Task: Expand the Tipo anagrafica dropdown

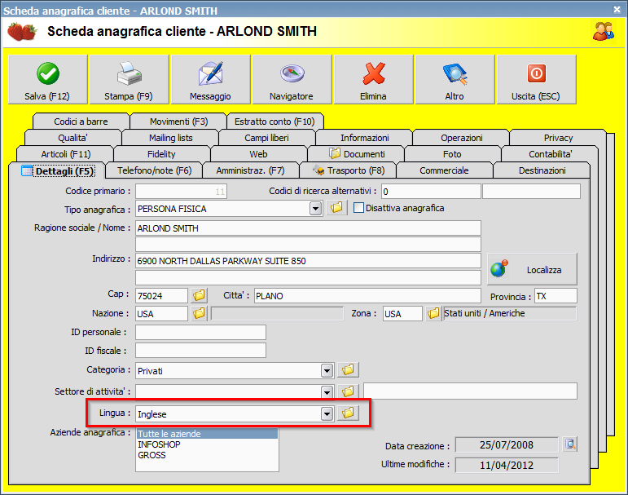Action: 315,209
